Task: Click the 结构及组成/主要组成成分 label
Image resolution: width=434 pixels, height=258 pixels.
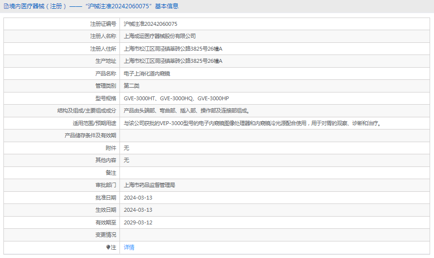Action: click(87, 111)
